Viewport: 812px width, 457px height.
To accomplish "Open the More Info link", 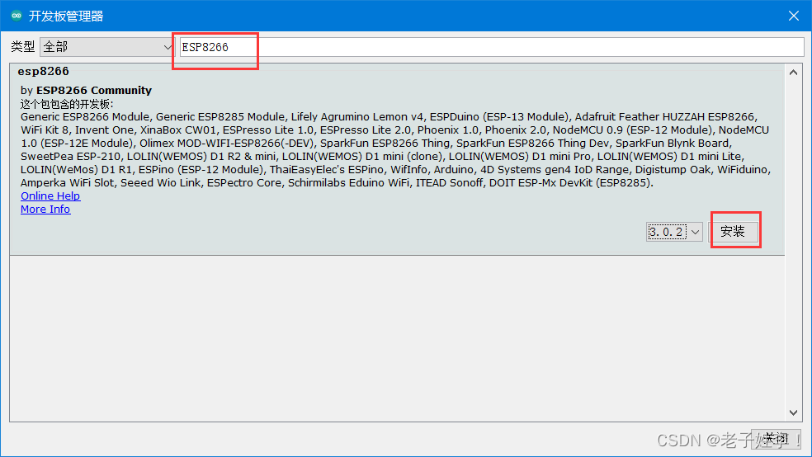I will click(45, 209).
